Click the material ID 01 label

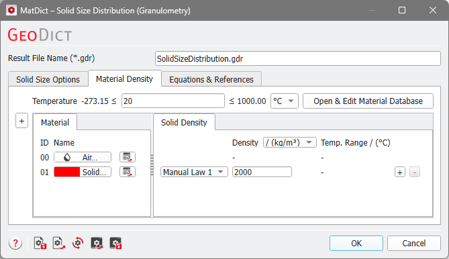[45, 172]
